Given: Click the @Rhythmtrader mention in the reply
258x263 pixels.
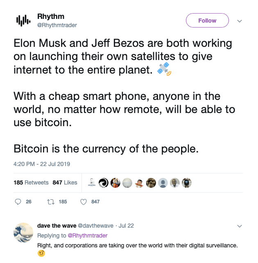Looking at the screenshot, I should click(88, 235).
